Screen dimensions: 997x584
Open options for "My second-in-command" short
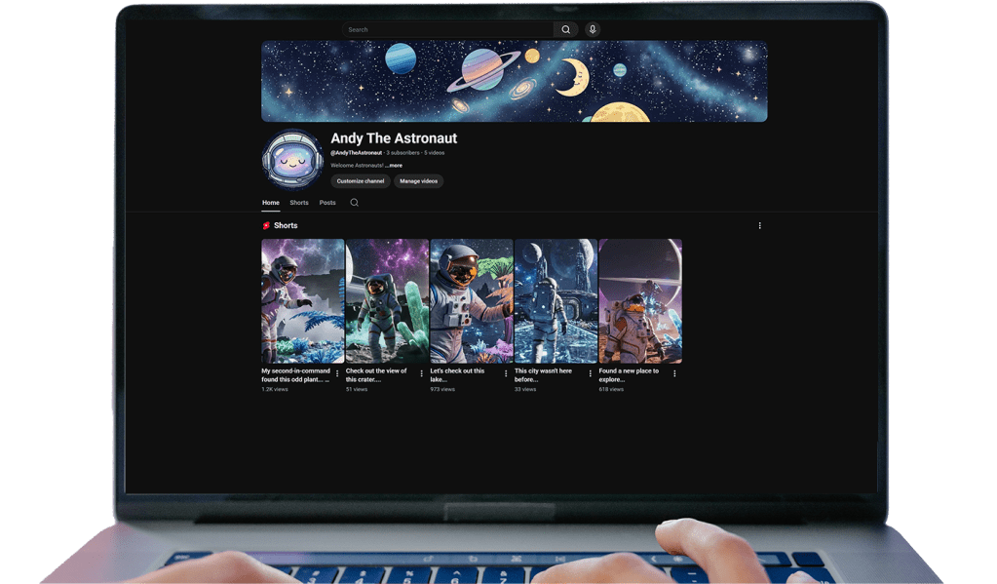(x=337, y=373)
